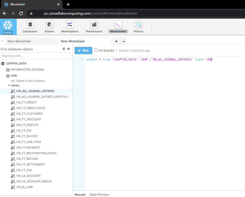Select the VW_FT_SETTLEMENT view
This screenshot has width=245, height=197.
31,164
